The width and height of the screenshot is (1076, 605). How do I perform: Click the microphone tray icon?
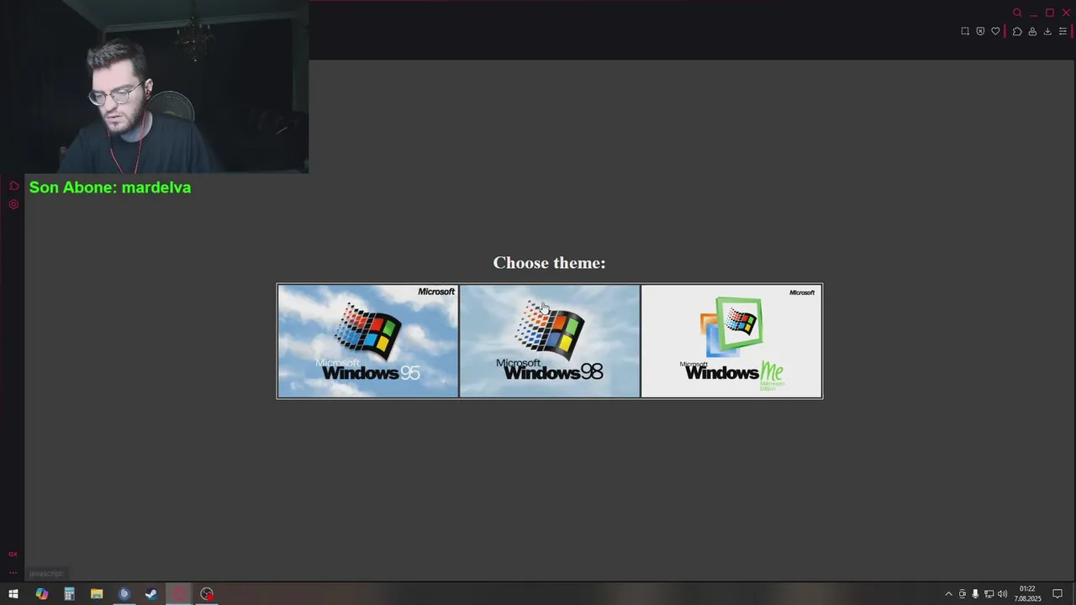[975, 594]
